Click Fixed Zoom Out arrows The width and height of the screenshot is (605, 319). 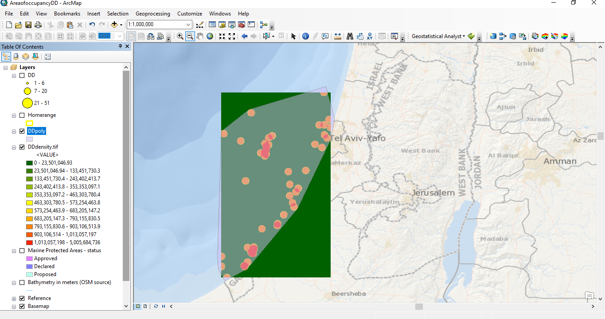[x=232, y=36]
